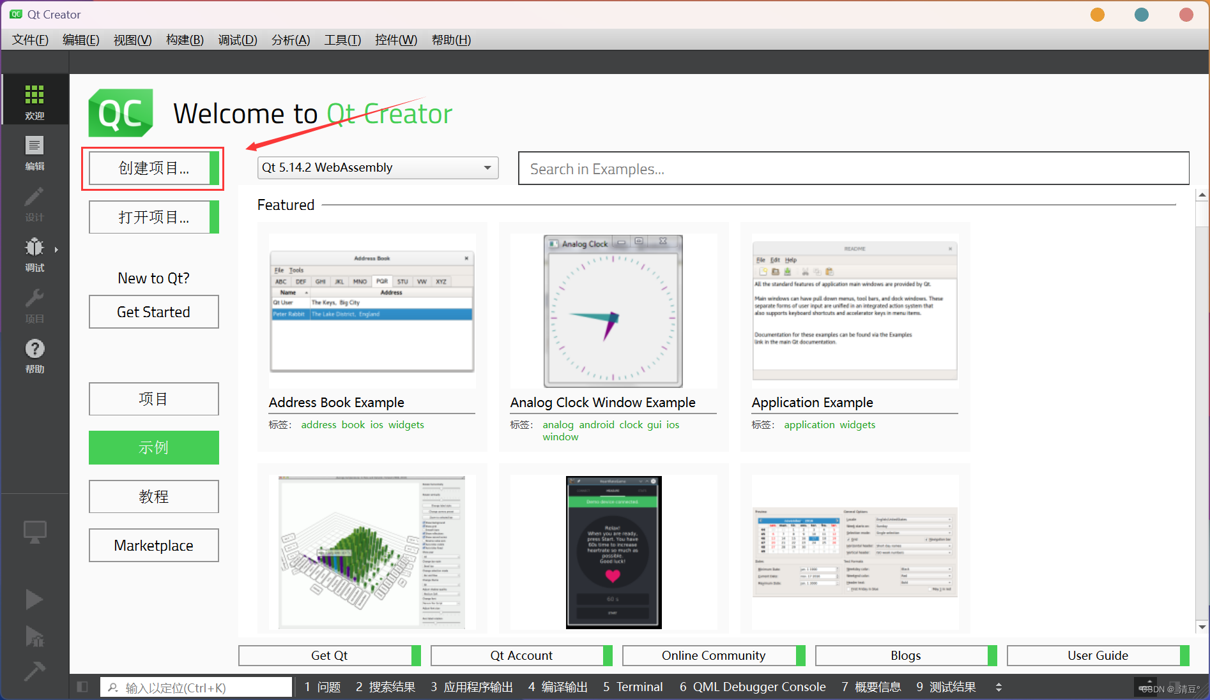Screen dimensions: 1210x700
Task: Toggle the left sidebar icon in status bar
Action: pyautogui.click(x=82, y=687)
